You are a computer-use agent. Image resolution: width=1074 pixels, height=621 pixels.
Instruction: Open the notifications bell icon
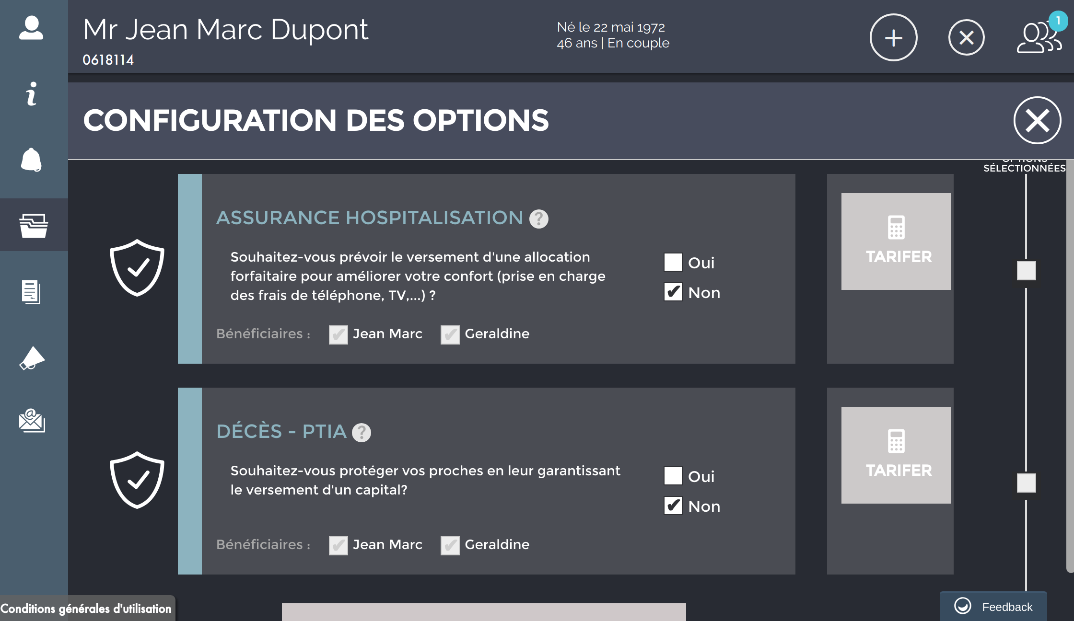click(31, 160)
